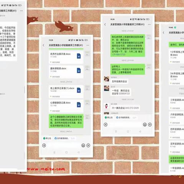The image size is (184, 184).
Task: Select green message starting 老师们，请先
Action: pyautogui.click(x=176, y=45)
